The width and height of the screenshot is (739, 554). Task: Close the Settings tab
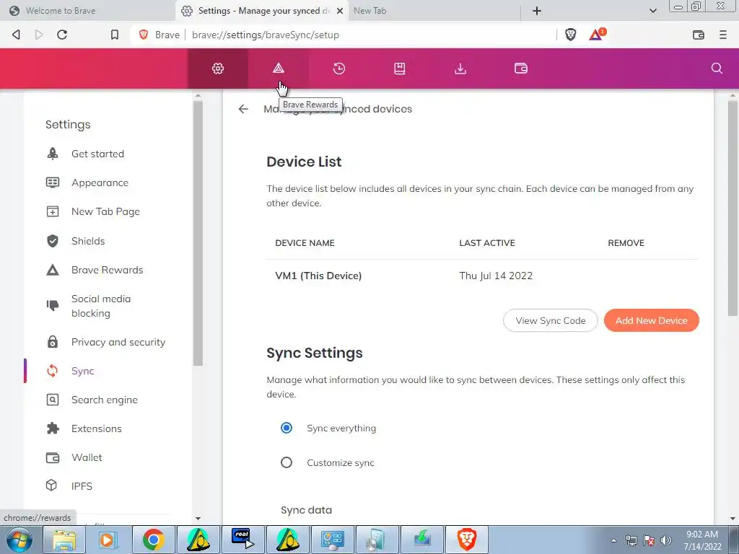(340, 11)
